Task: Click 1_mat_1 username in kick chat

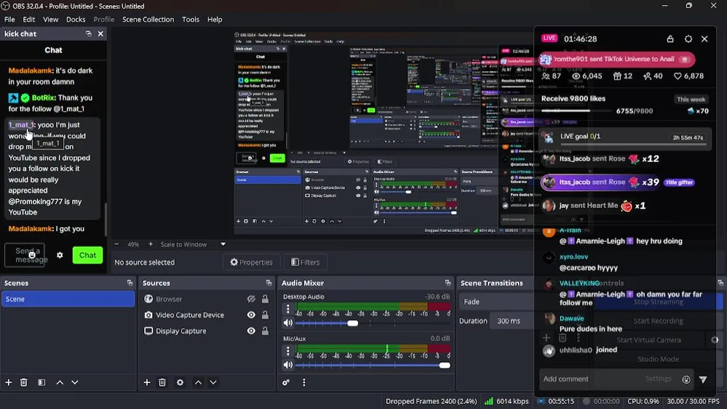Action: coord(21,125)
